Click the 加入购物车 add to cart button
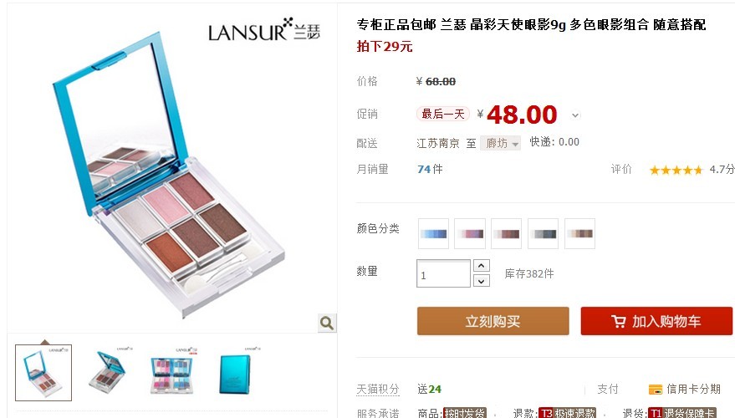Screen dimensions: 735x418 click(656, 321)
